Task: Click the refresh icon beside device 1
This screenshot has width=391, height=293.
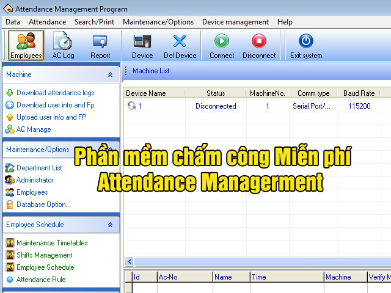Action: coord(131,106)
